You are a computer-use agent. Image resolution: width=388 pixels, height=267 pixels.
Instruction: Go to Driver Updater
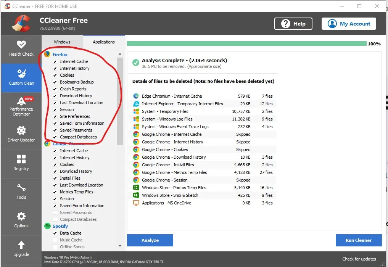21,135
